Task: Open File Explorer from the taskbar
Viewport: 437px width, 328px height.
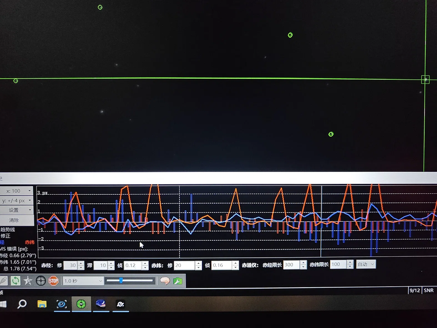Action: 42,304
